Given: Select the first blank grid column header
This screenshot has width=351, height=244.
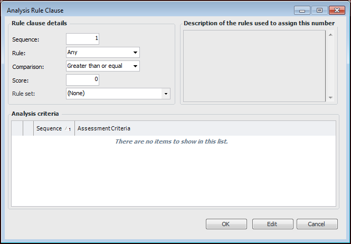Looking at the screenshot, I should [17, 129].
